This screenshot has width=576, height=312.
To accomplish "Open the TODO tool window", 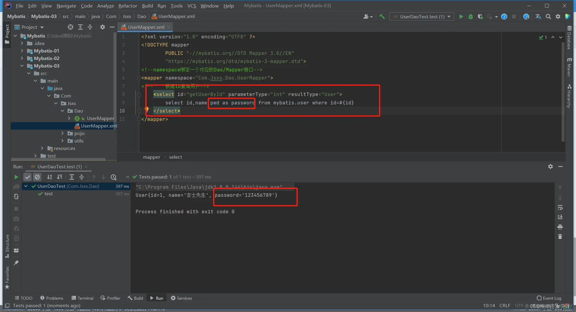I will pyautogui.click(x=24, y=298).
